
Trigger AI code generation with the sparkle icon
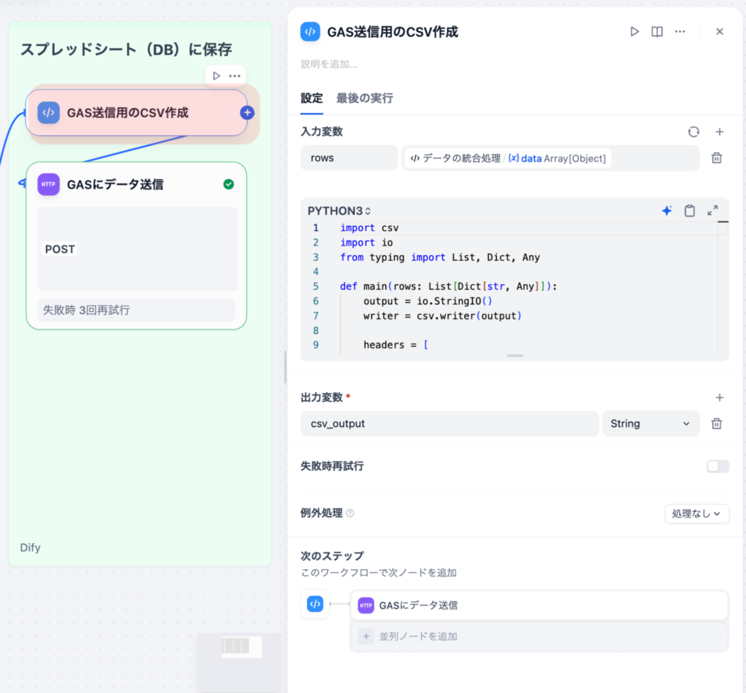coord(667,210)
